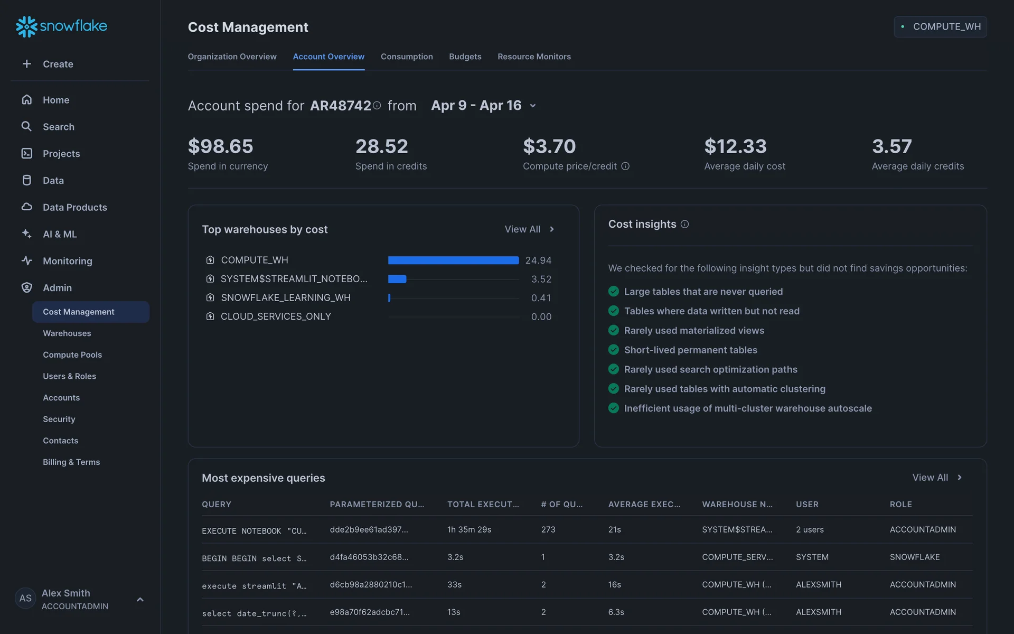Click info icon next to Cost insights
The width and height of the screenshot is (1014, 634).
point(684,224)
